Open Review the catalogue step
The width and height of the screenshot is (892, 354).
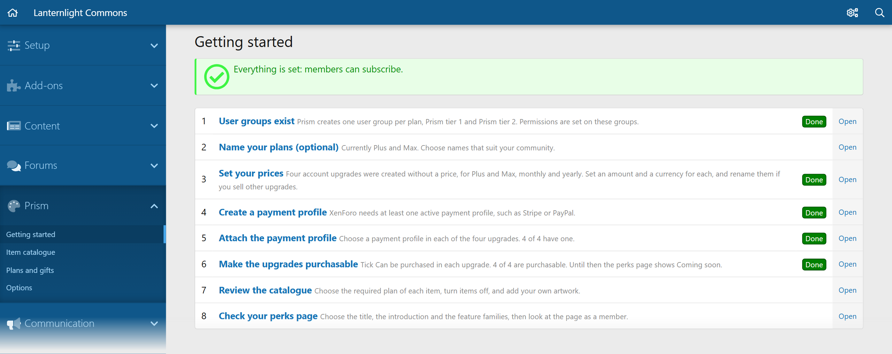coord(265,290)
